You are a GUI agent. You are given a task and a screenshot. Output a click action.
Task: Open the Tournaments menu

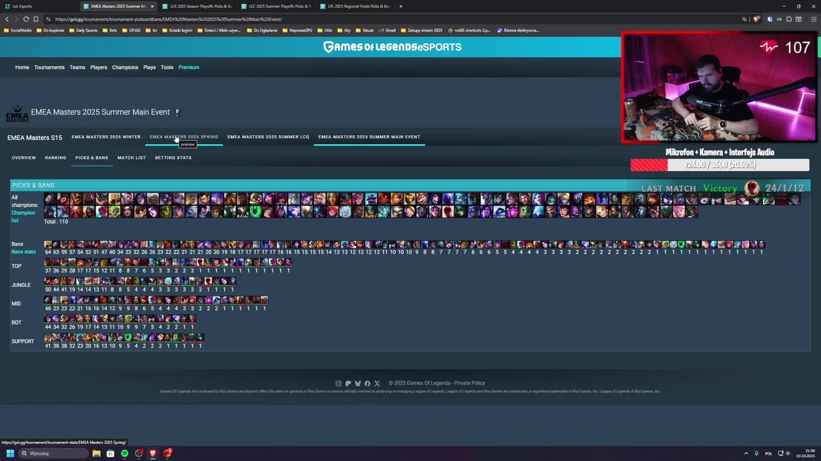[49, 67]
